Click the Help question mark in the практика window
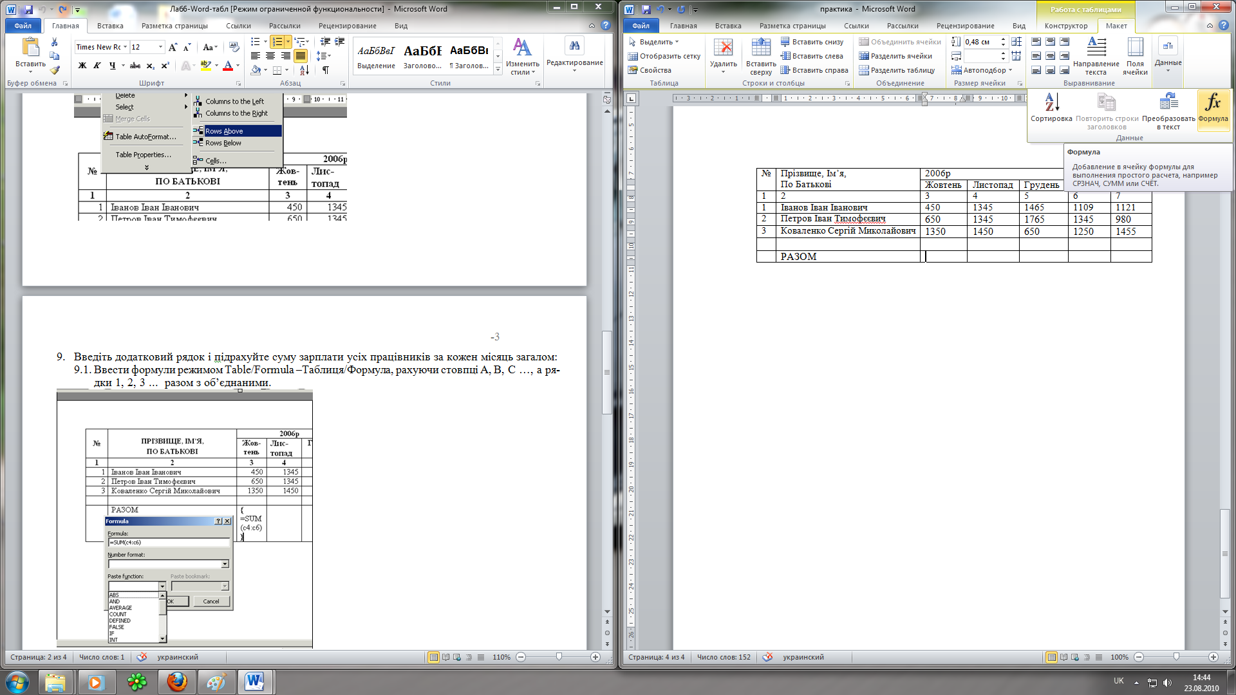 coord(1224,26)
